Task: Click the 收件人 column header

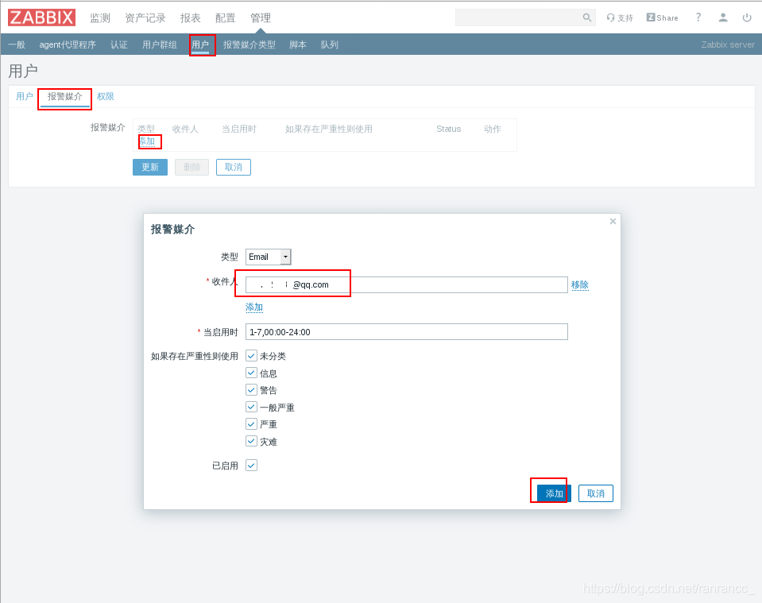Action: pyautogui.click(x=185, y=129)
